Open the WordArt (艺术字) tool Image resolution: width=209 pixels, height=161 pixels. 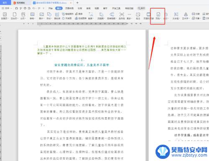(186, 16)
